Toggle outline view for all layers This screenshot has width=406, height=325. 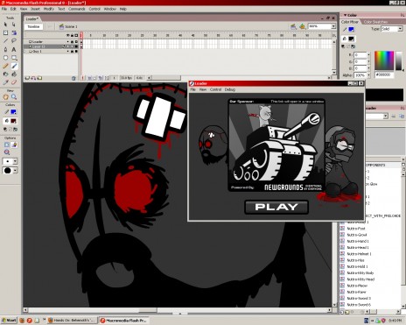[x=76, y=35]
